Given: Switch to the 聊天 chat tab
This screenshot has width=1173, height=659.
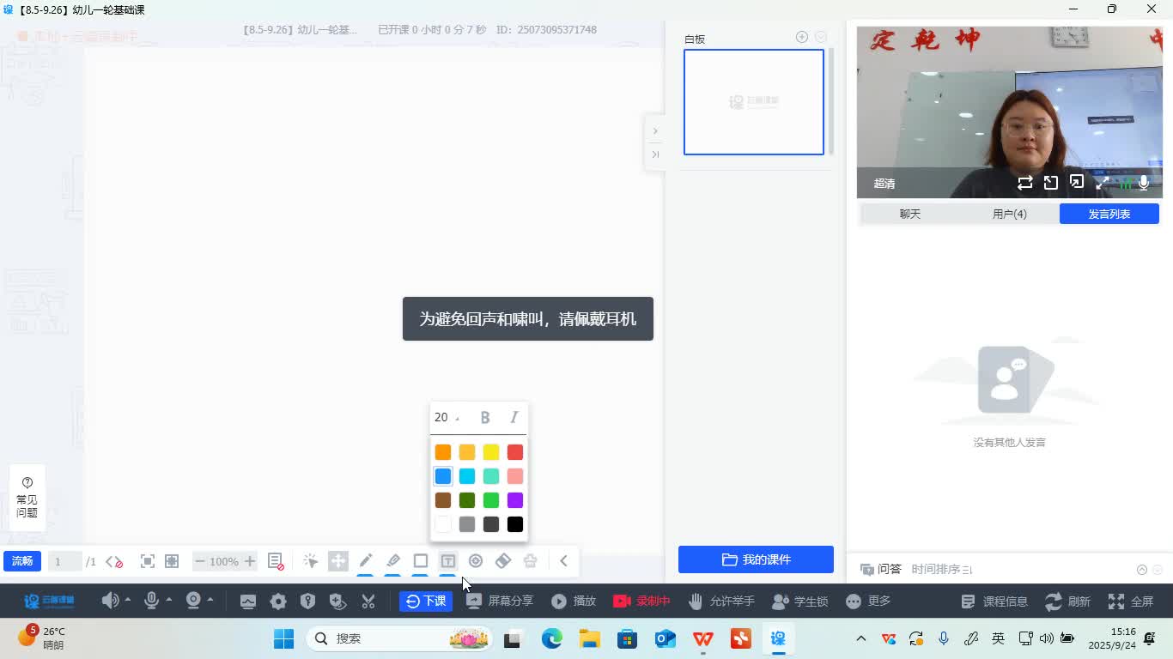Looking at the screenshot, I should [x=909, y=214].
